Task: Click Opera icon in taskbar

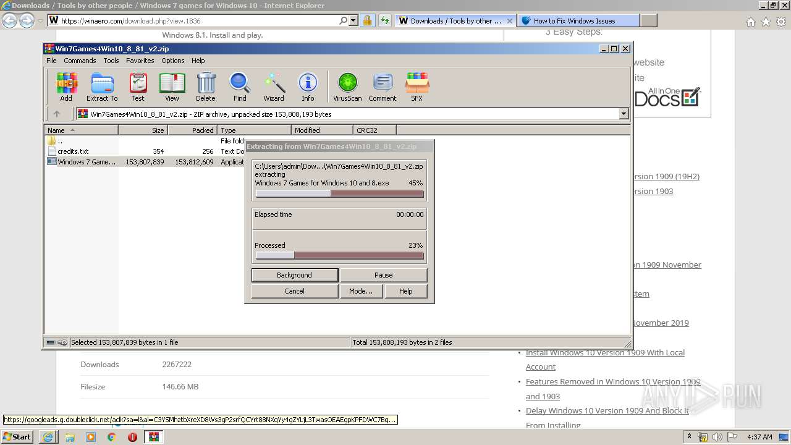Action: point(132,437)
